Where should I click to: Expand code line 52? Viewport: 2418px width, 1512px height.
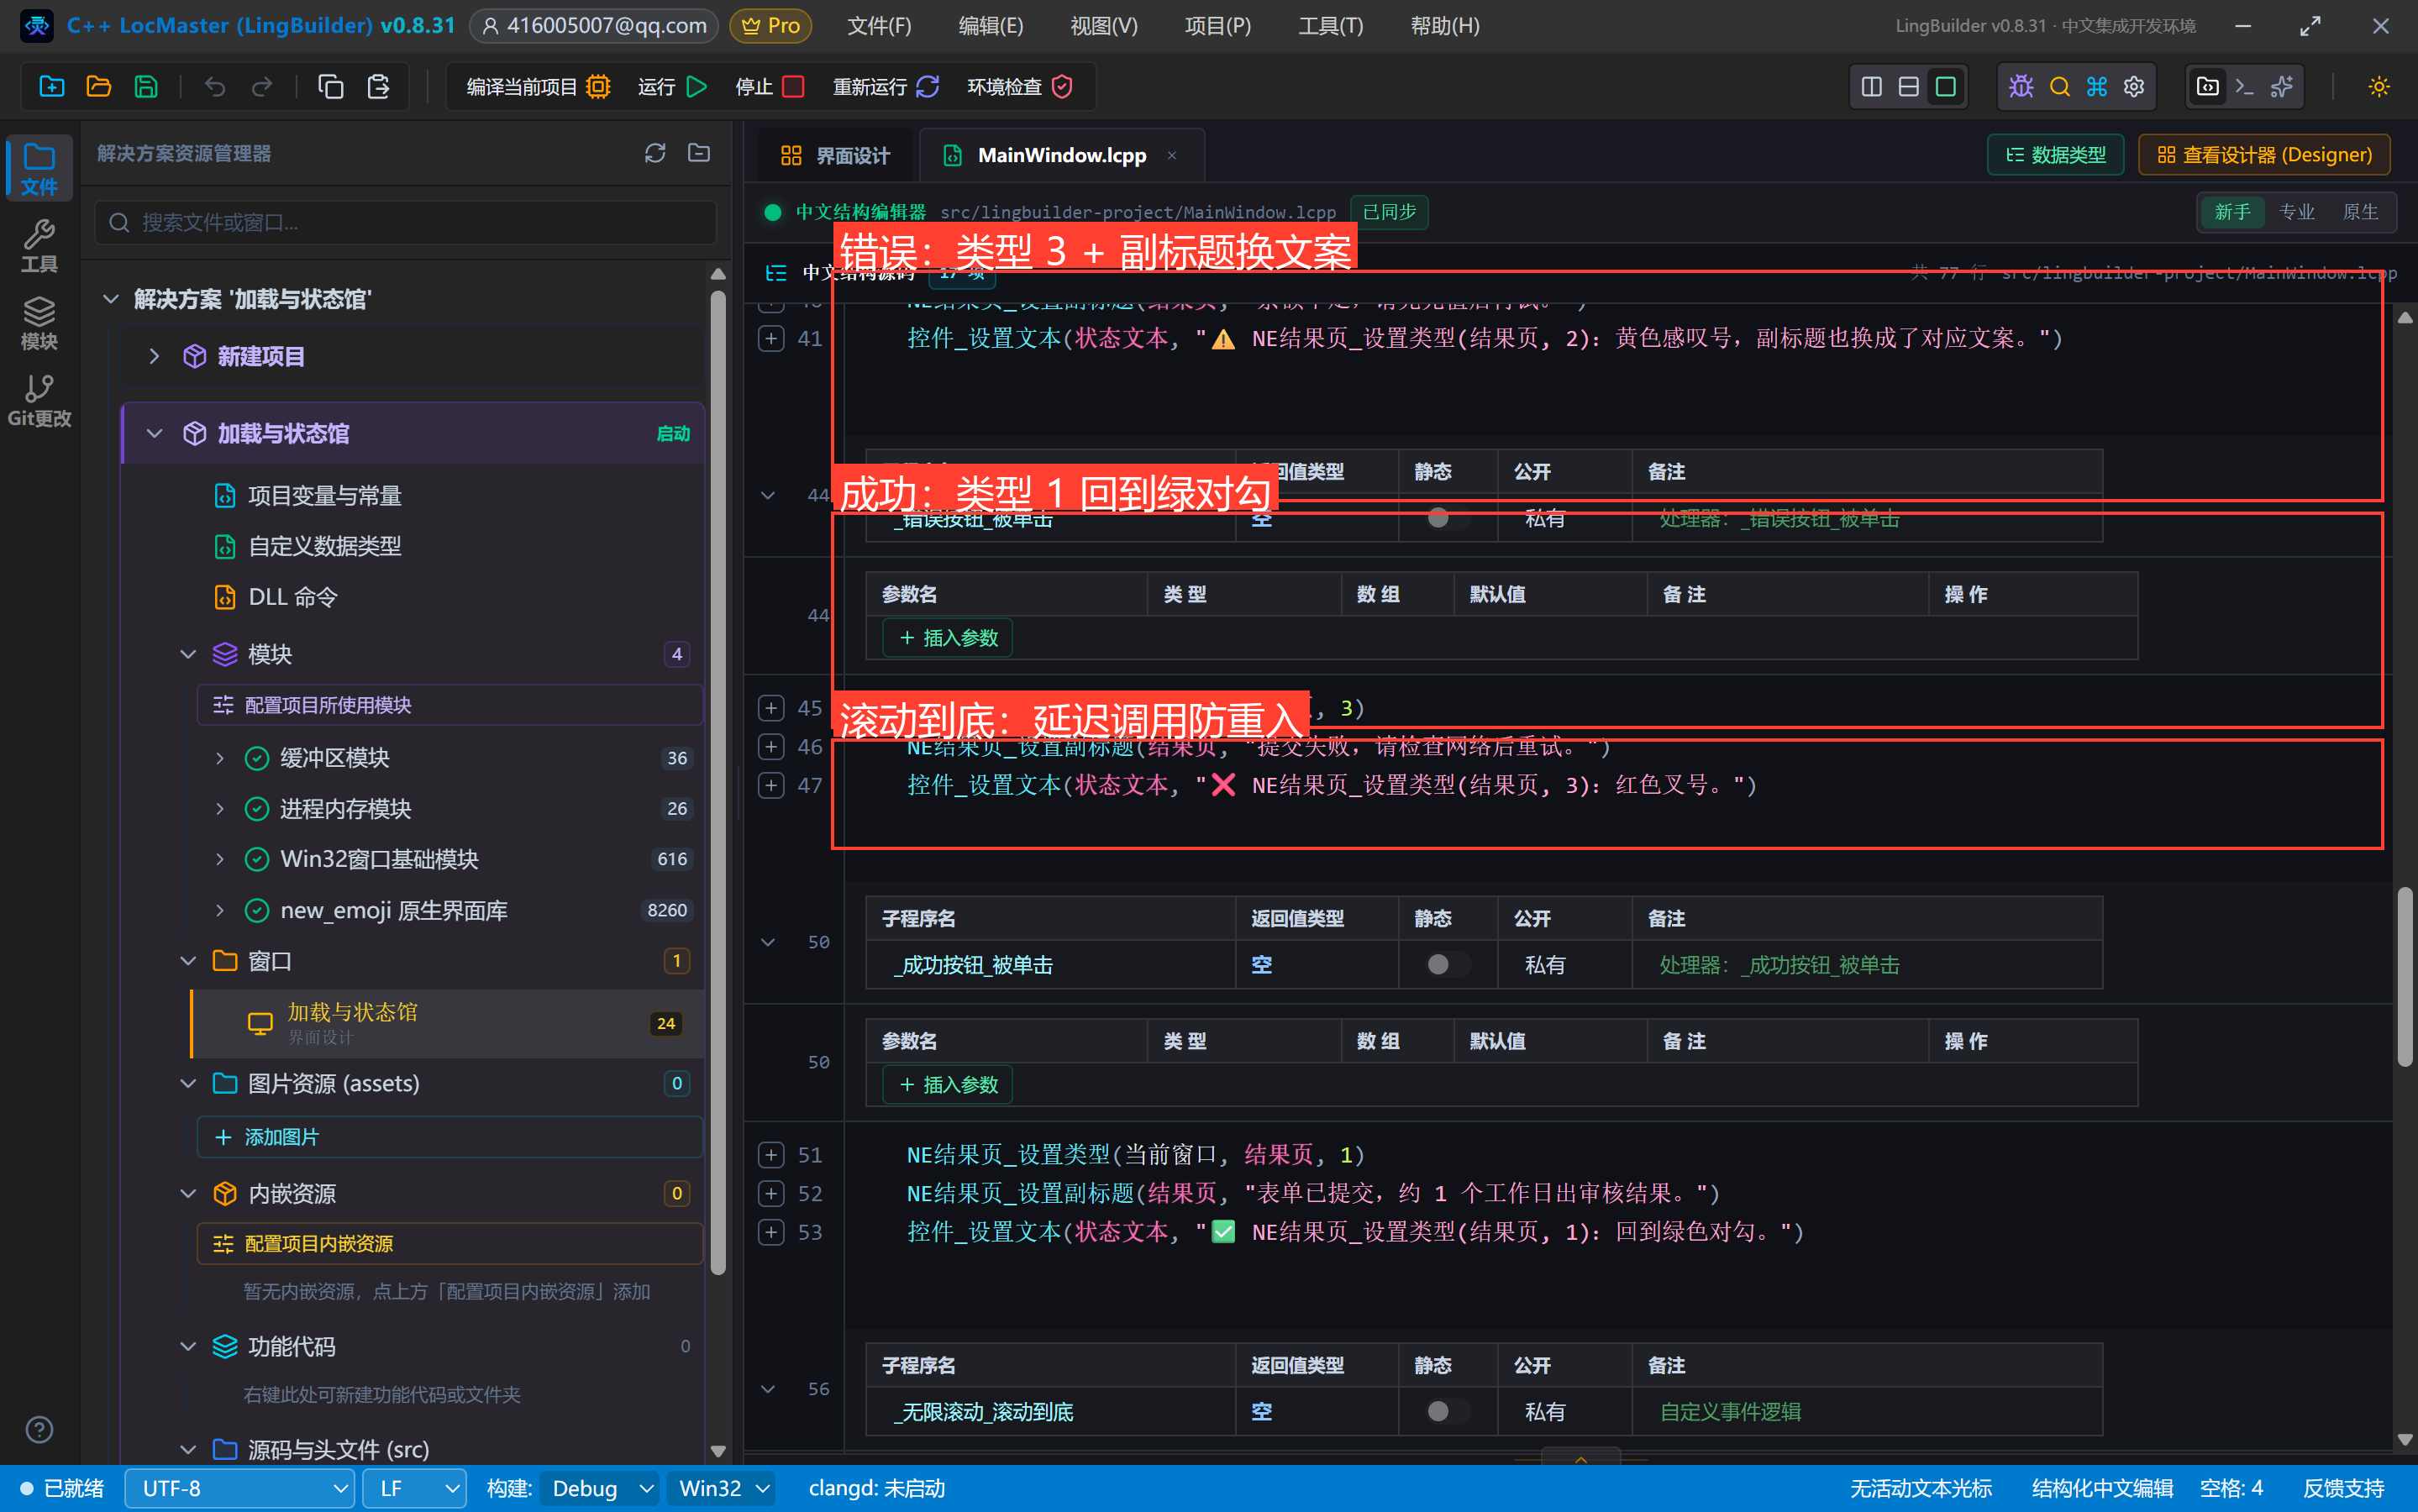(x=771, y=1193)
